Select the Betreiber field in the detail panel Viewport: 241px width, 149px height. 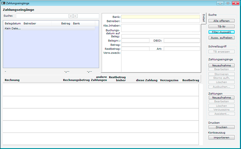point(160,21)
